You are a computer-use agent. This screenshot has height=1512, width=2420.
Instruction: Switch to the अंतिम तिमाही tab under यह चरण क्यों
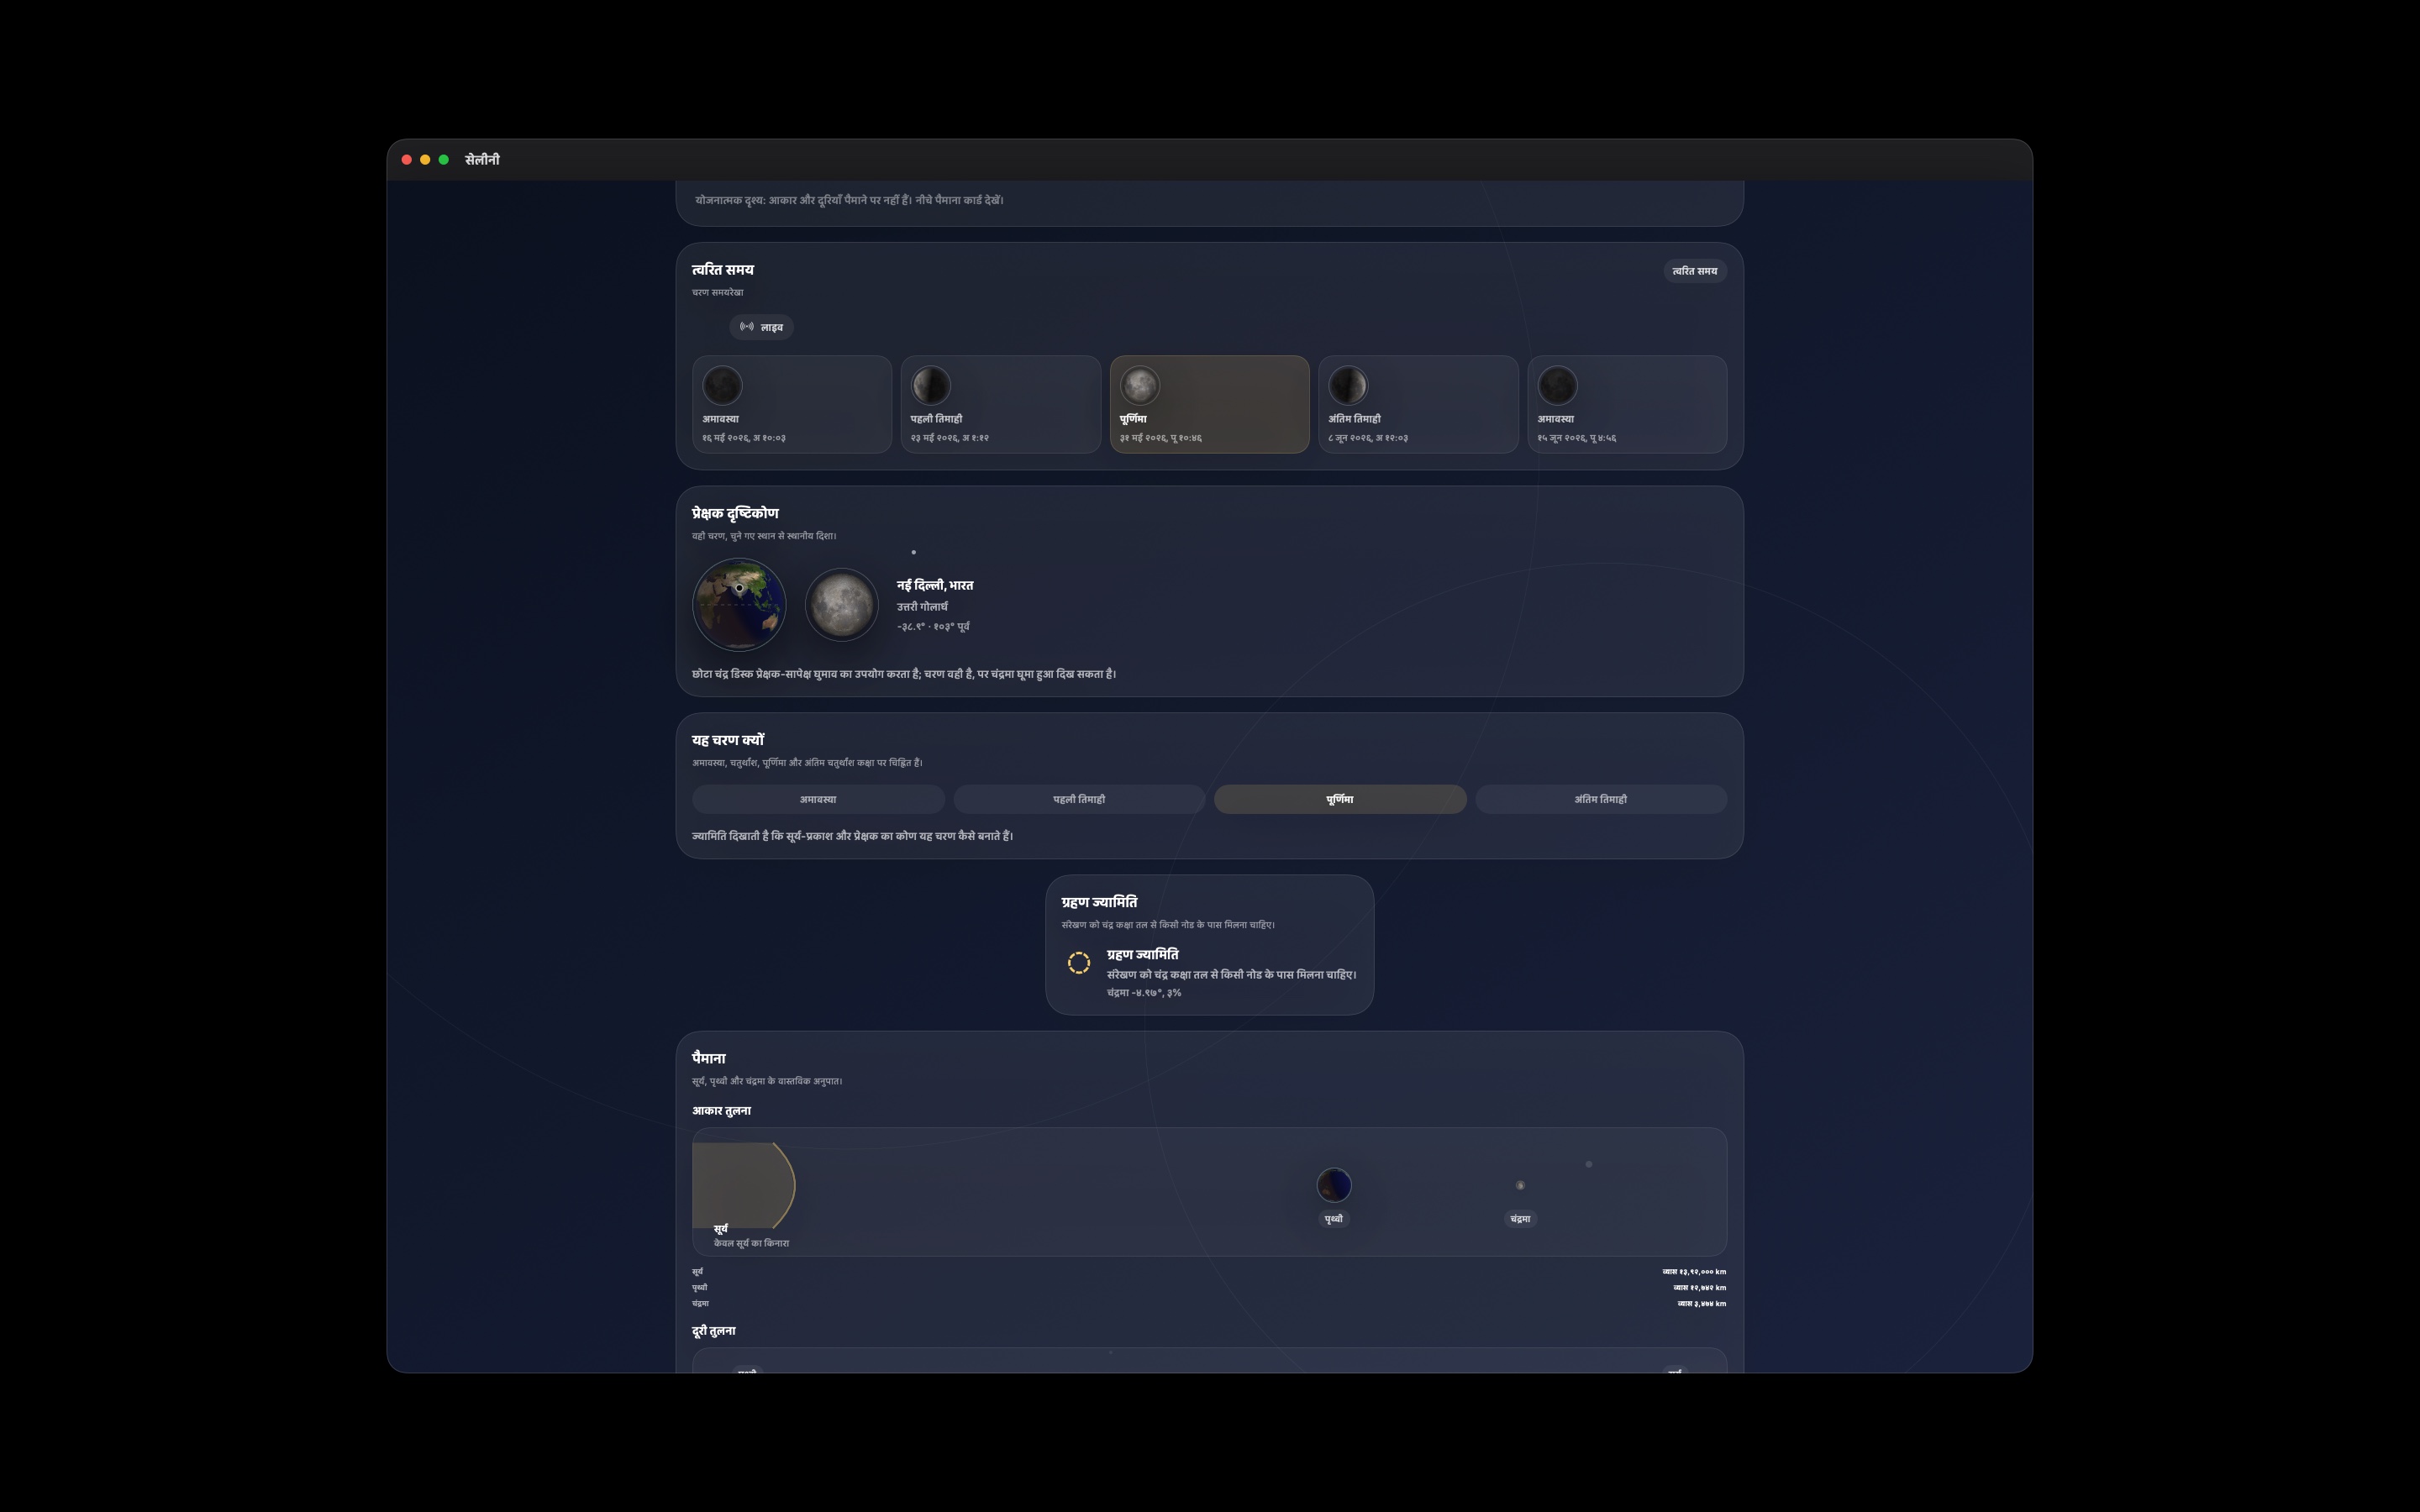click(x=1601, y=799)
